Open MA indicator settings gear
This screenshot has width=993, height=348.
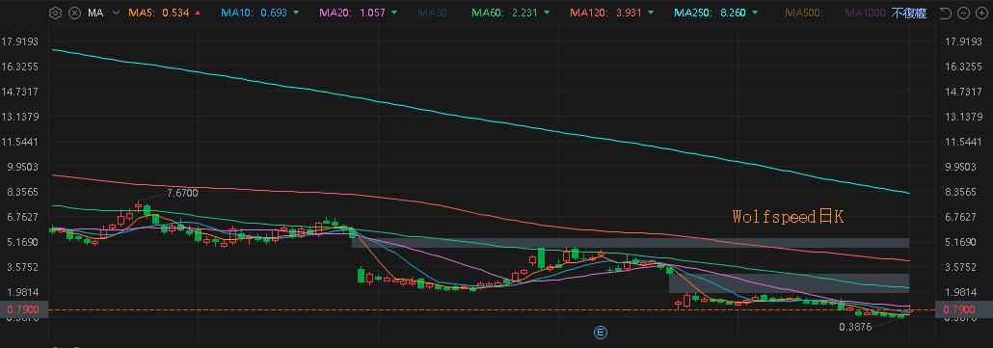(x=55, y=13)
